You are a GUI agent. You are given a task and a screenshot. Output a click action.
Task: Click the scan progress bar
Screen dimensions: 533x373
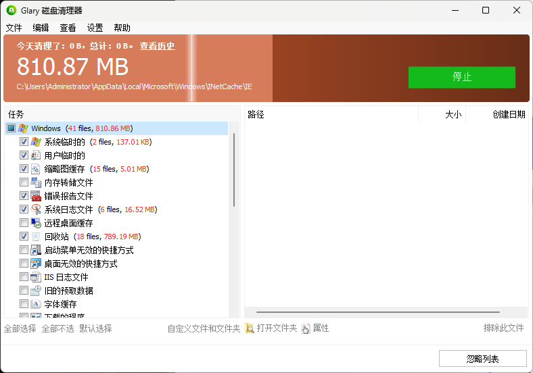tap(266, 68)
